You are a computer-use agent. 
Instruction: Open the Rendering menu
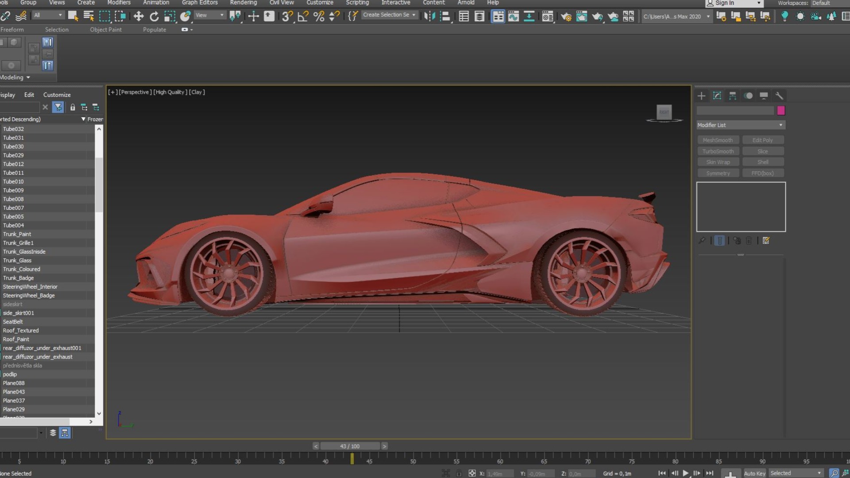tap(243, 3)
